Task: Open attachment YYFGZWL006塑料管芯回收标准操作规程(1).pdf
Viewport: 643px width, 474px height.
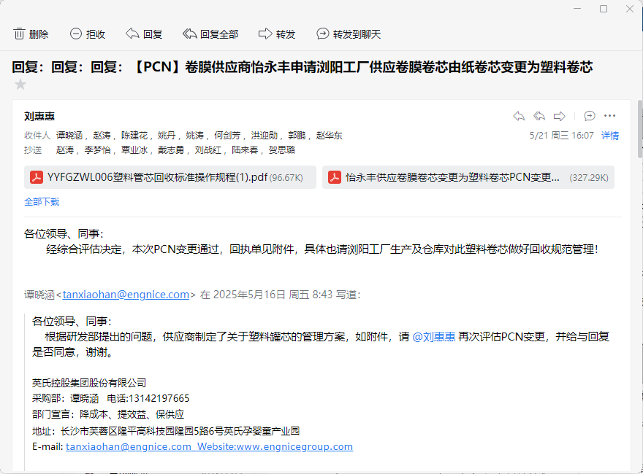Action: [170, 177]
